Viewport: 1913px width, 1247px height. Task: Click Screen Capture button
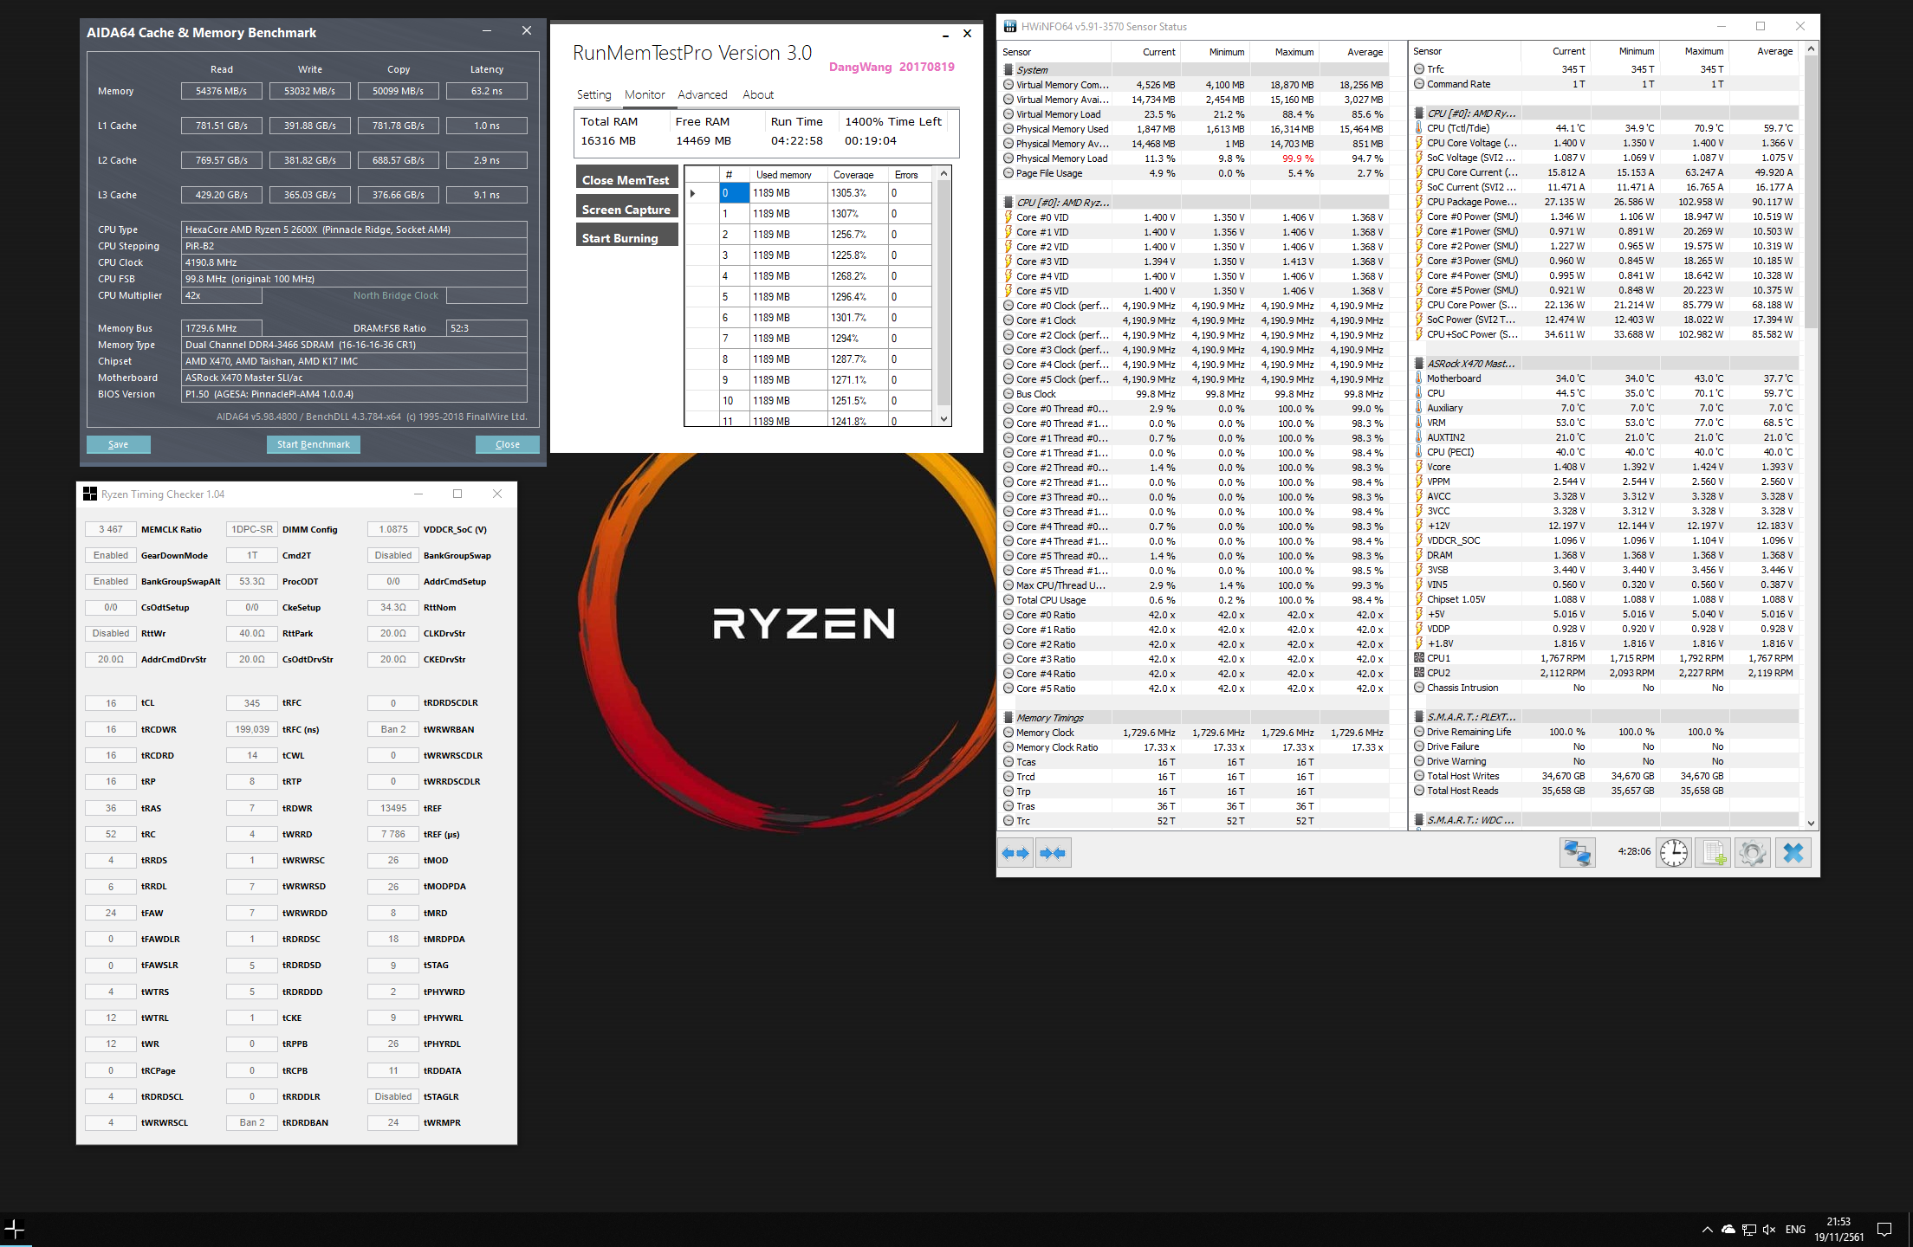626,206
